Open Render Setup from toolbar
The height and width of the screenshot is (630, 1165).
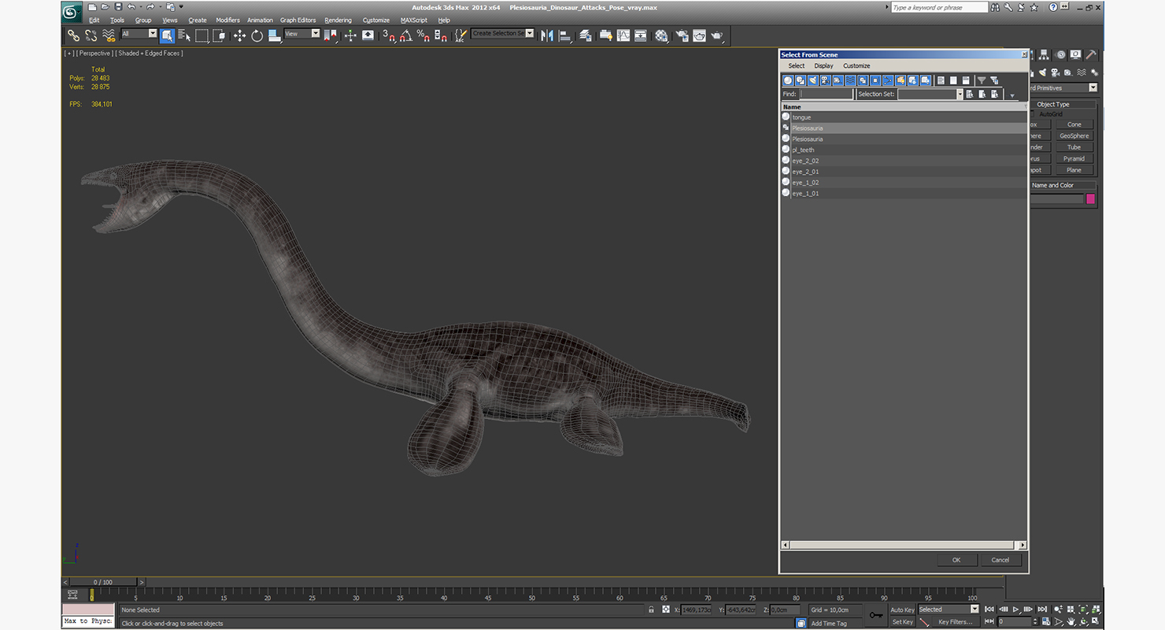pos(681,35)
